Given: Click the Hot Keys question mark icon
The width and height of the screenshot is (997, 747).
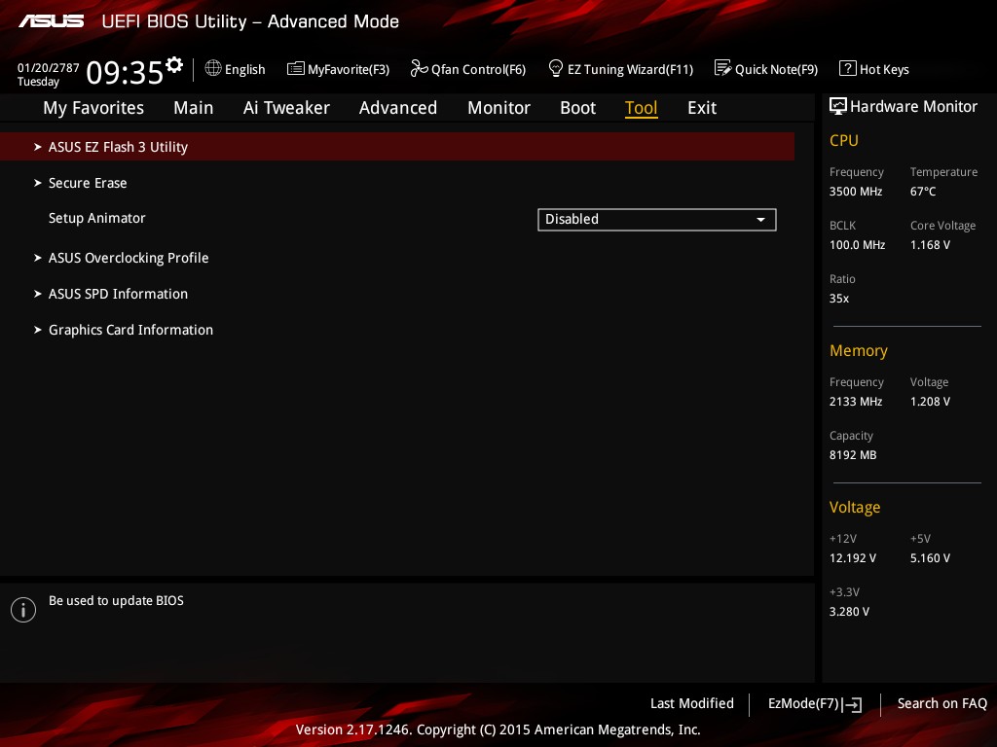Looking at the screenshot, I should pos(848,68).
